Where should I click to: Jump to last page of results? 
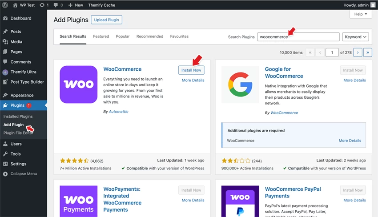click(x=368, y=52)
